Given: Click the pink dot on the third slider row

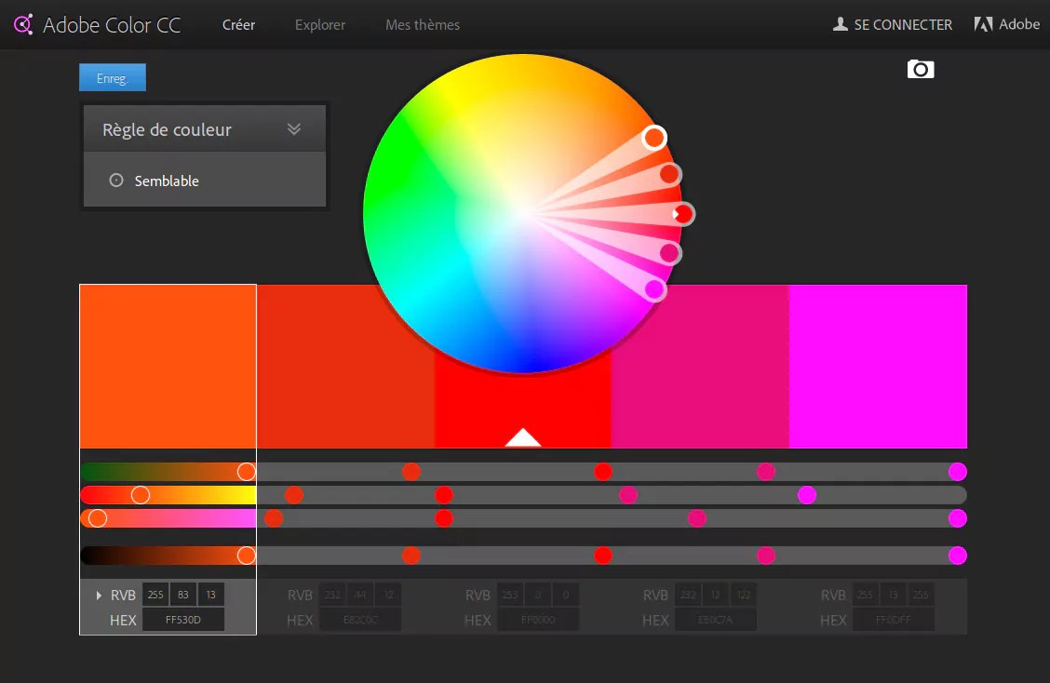Looking at the screenshot, I should click(697, 517).
